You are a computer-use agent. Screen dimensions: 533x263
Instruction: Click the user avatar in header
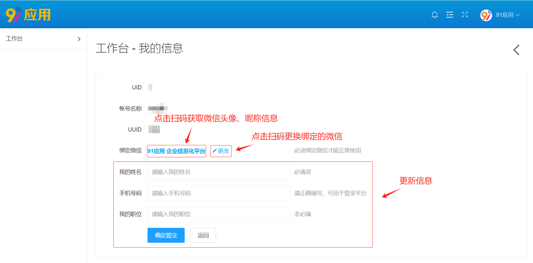click(486, 15)
